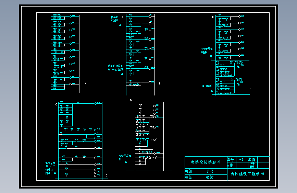
Task: Click the title text "电梯控制梯形图"
Action: coord(206,162)
